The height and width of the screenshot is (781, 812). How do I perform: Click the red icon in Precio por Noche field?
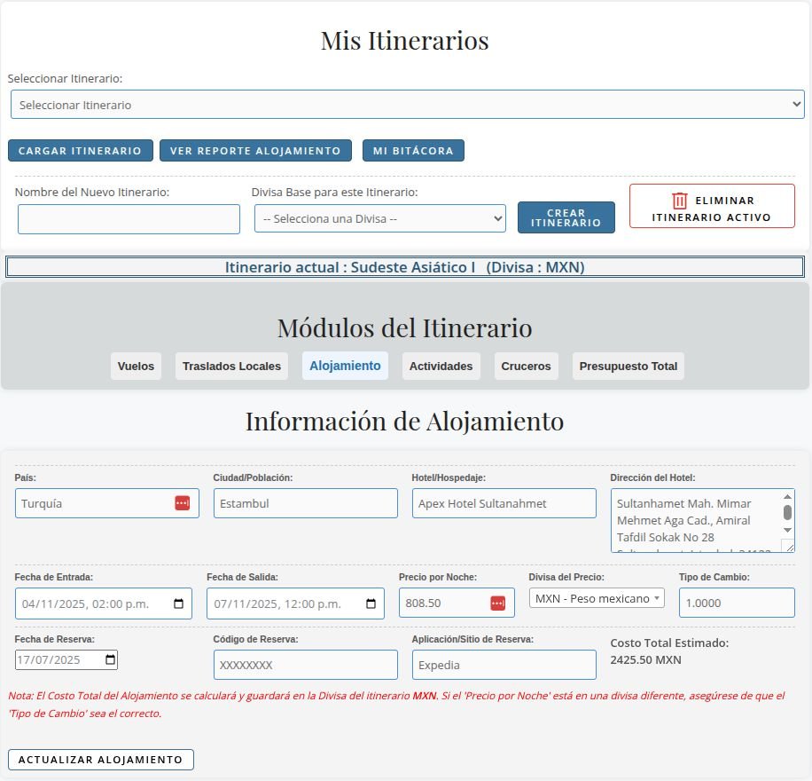coord(497,603)
